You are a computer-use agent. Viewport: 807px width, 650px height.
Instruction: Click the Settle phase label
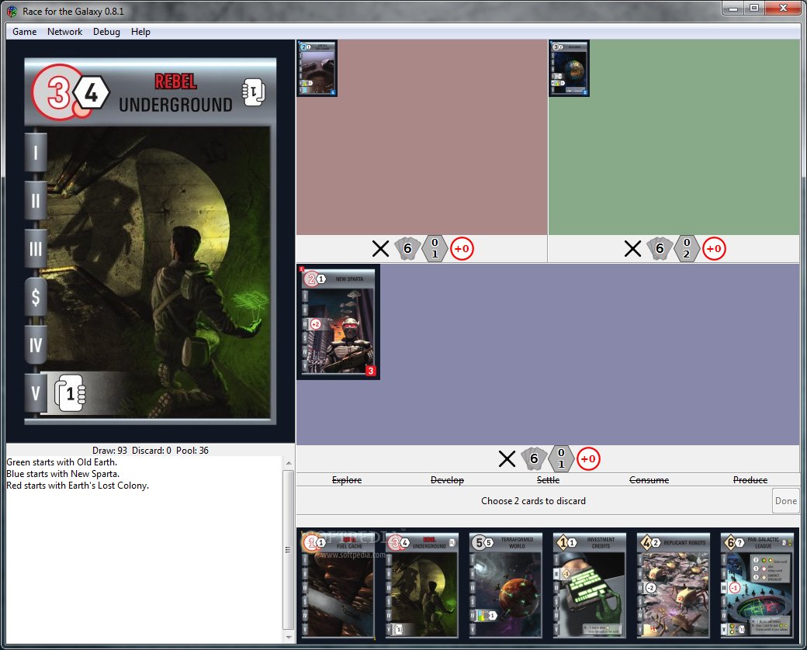pos(548,479)
